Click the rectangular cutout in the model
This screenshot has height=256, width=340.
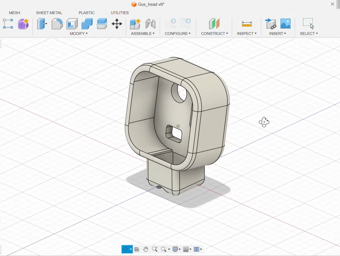click(x=174, y=133)
